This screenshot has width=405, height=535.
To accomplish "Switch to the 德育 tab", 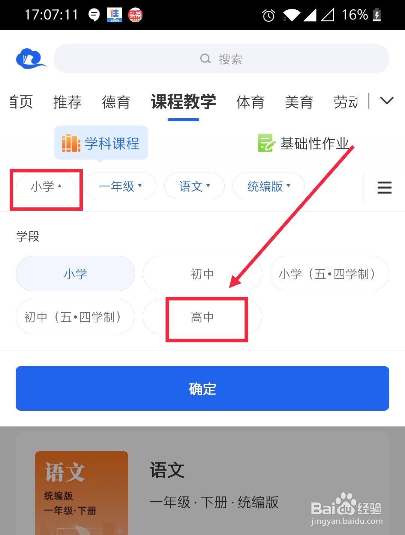I will 116,102.
